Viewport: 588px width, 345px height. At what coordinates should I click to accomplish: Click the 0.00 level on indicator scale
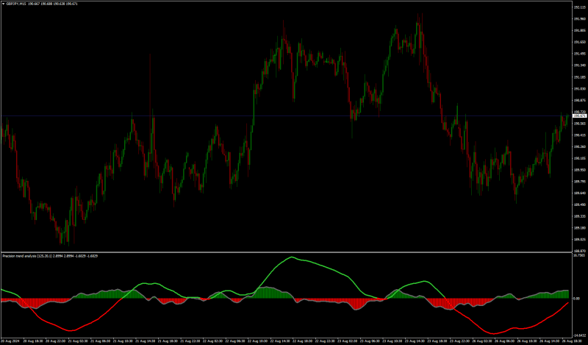coord(577,299)
